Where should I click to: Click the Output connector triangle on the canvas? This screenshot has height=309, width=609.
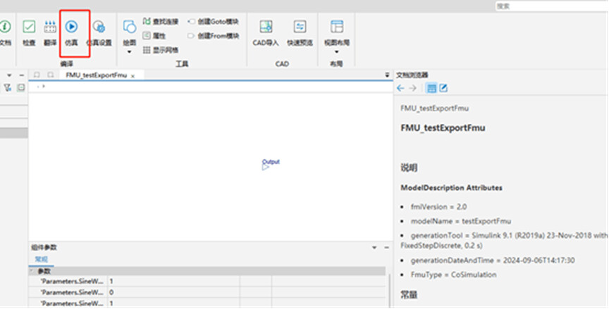pos(265,168)
